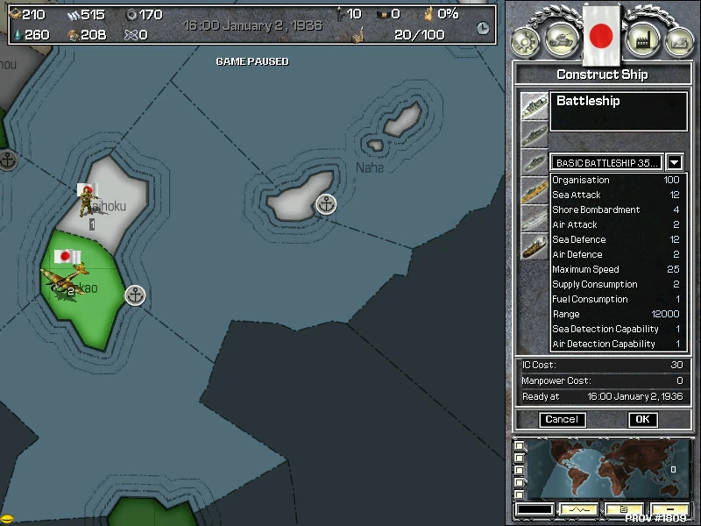Open the Production screen via factory icon
Viewport: 701px width, 526px height.
(x=642, y=38)
